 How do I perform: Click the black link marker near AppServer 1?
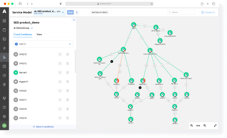140,88
